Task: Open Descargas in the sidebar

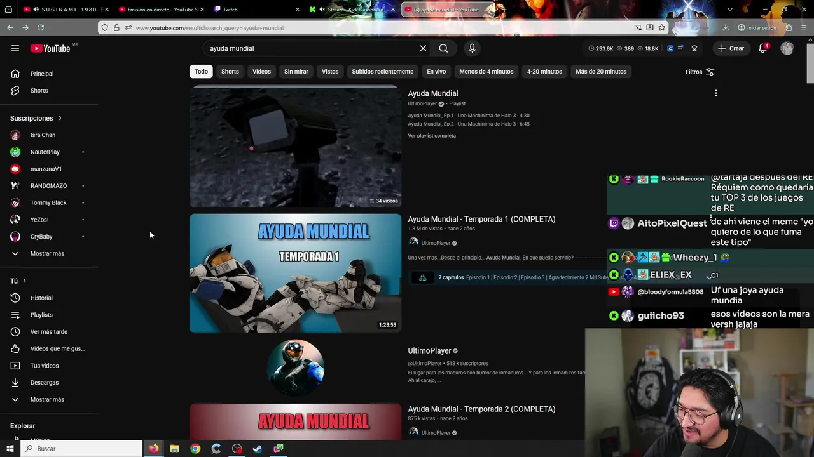Action: (44, 383)
